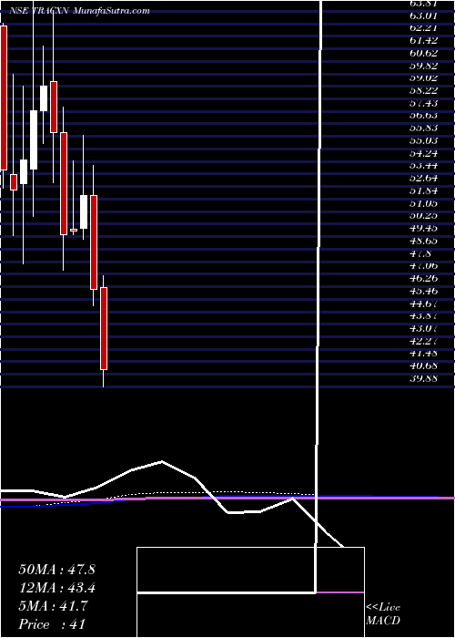The image size is (455, 638).
Task: Click the 59.82 price axis label
Action: coord(424,66)
